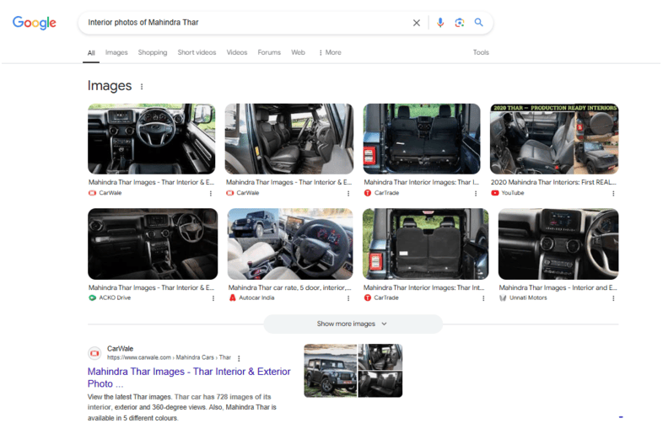This screenshot has height=434, width=663.
Task: Open three-dot menu for Unnati Motors result
Action: pyautogui.click(x=613, y=297)
